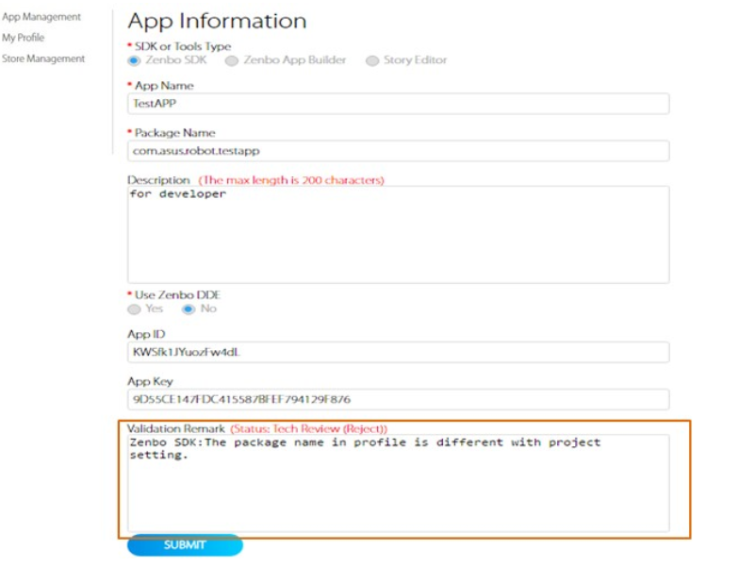This screenshot has width=739, height=566.
Task: Click the App ID field
Action: (x=398, y=353)
